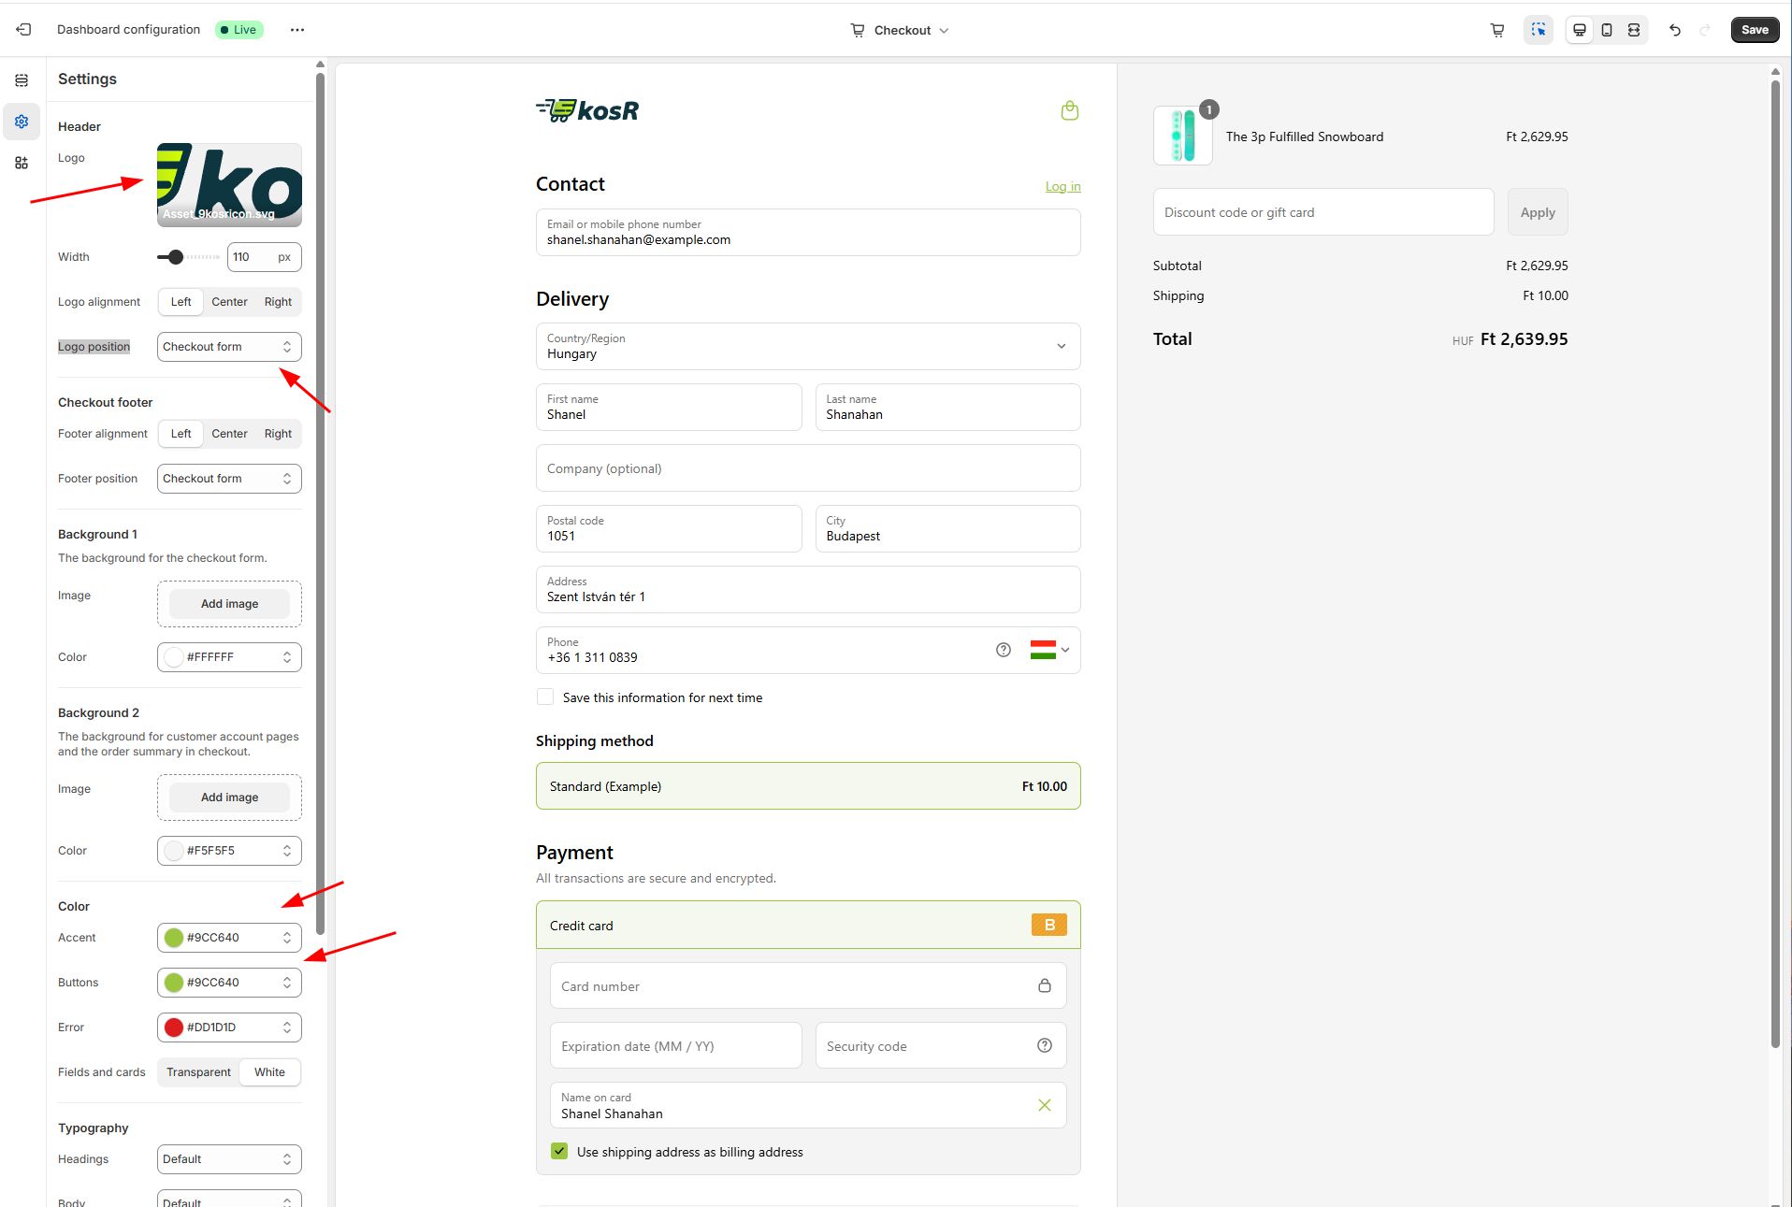Switch to mobile preview
This screenshot has height=1207, width=1792.
click(x=1606, y=30)
